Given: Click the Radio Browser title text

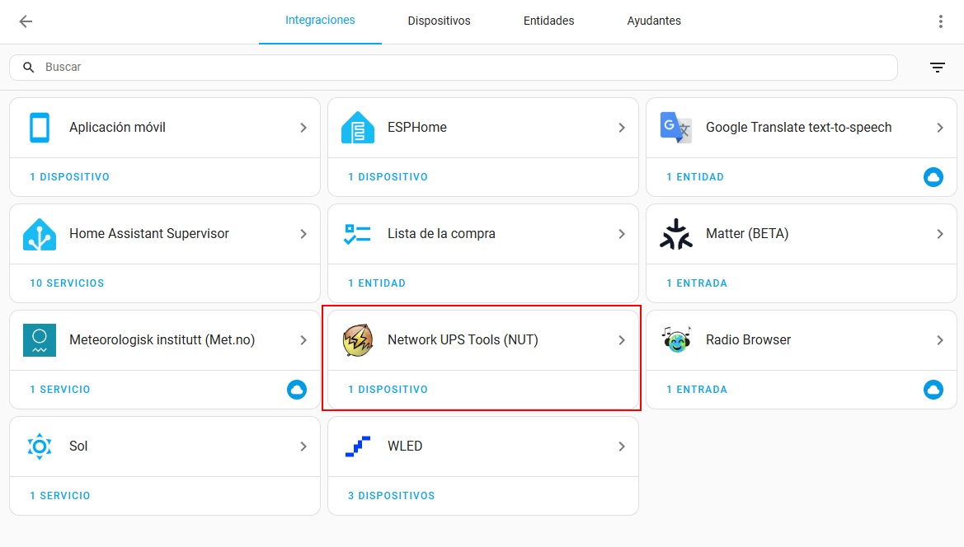Looking at the screenshot, I should pos(748,340).
